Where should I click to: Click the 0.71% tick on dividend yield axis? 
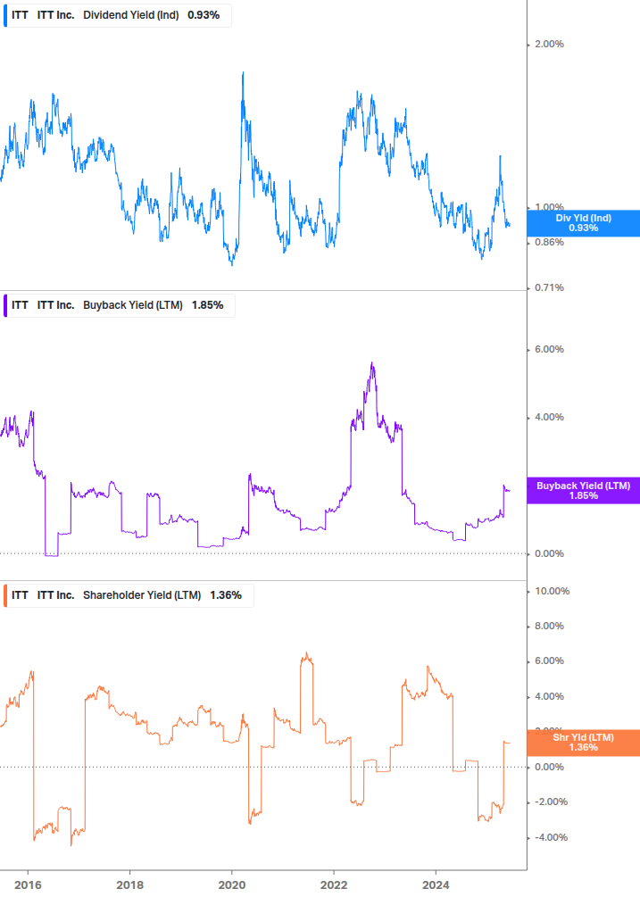click(x=549, y=287)
